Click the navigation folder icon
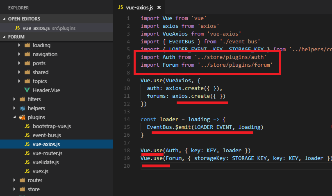The height and width of the screenshot is (196, 332). click(27, 54)
